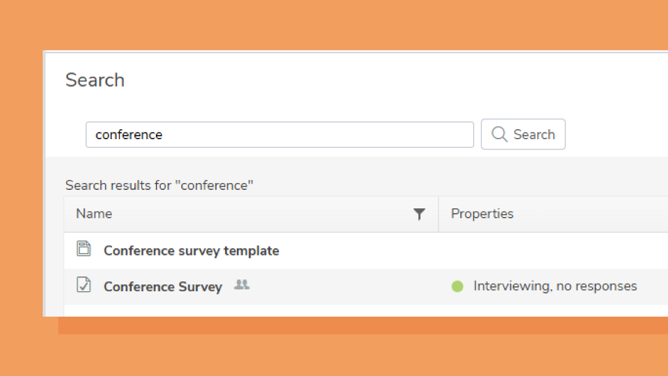Open the Conference Survey result
The image size is (668, 376).
(163, 286)
